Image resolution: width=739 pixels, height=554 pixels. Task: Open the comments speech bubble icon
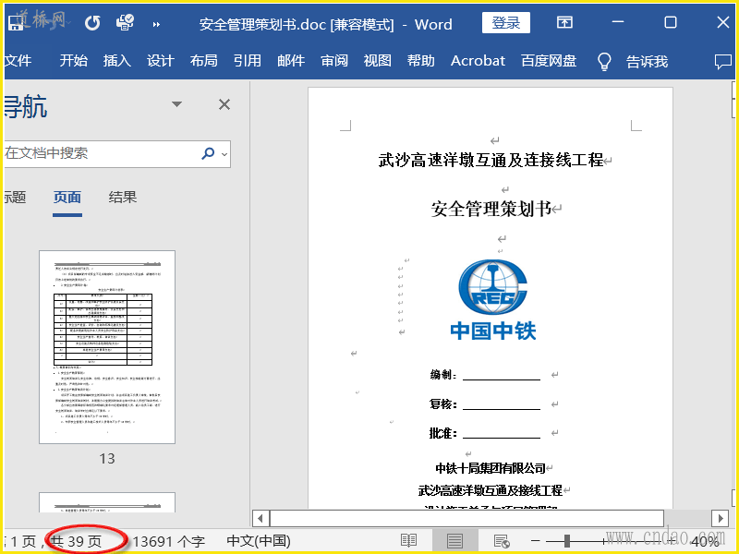click(x=723, y=62)
